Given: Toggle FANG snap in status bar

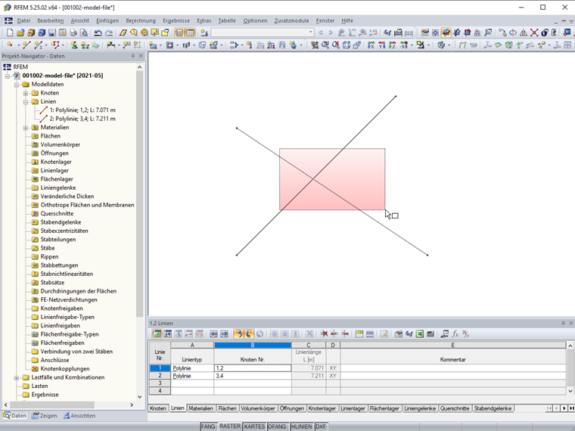Looking at the screenshot, I should [x=208, y=426].
